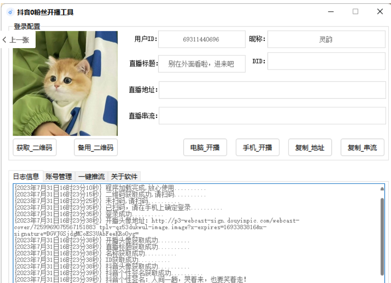Click the 直播串流 text box
This screenshot has width=391, height=283.
point(272,116)
